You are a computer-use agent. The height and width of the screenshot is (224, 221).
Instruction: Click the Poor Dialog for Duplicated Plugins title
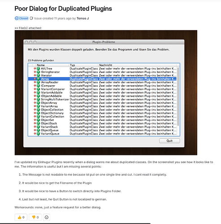tap(63, 9)
